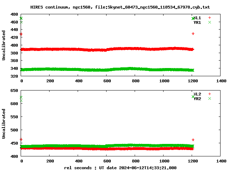
Task: Click the 340 tick label on top plot
Action: [14, 68]
